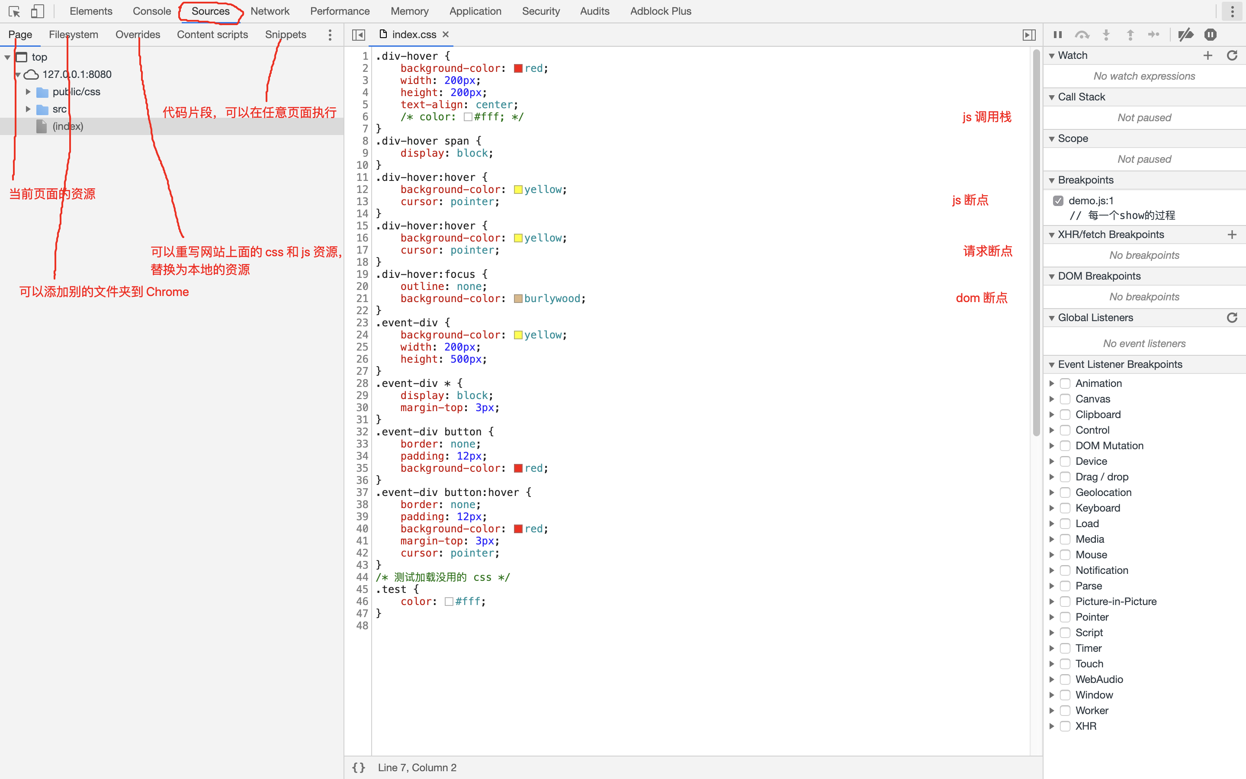Pretty print the index.css file

(x=358, y=767)
